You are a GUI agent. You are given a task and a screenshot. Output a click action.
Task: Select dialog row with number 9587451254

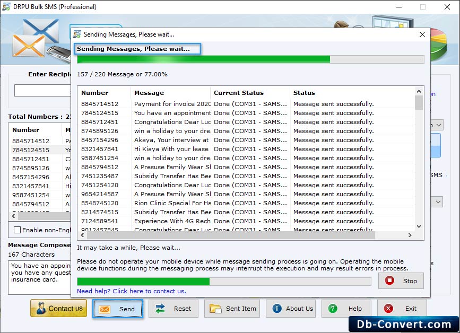pyautogui.click(x=246, y=158)
